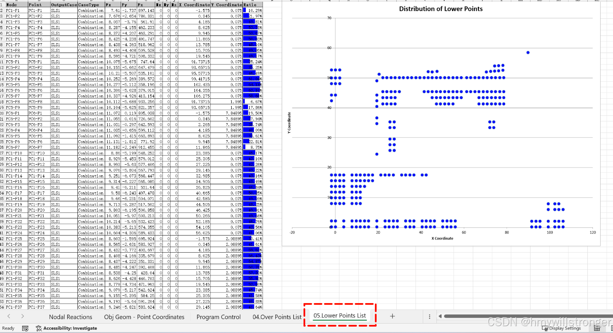Click the CaseType header cell
Screen dimensions: 613x333
click(91, 5)
